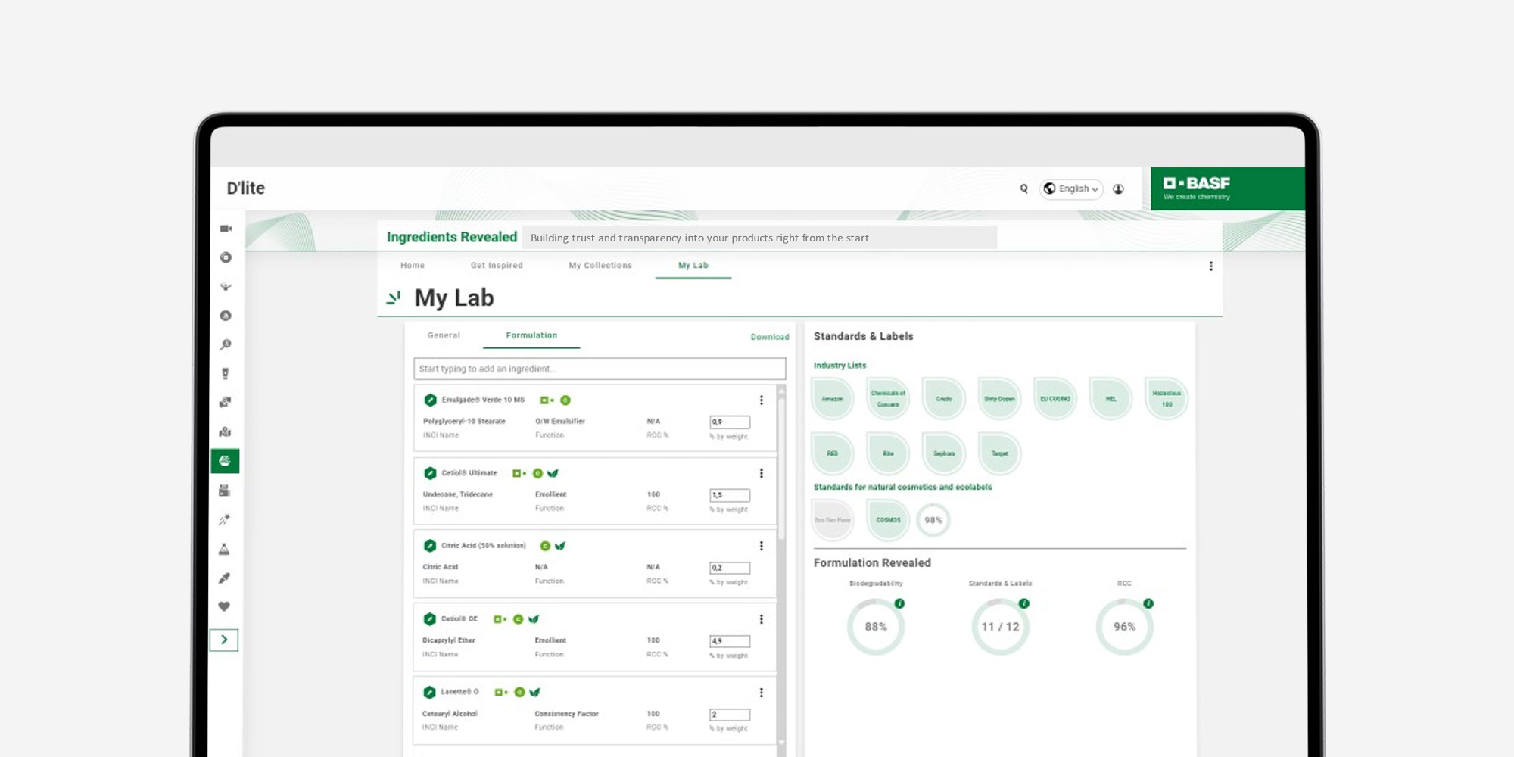1514x757 pixels.
Task: Click the Dirty Dozen badge
Action: [1000, 399]
